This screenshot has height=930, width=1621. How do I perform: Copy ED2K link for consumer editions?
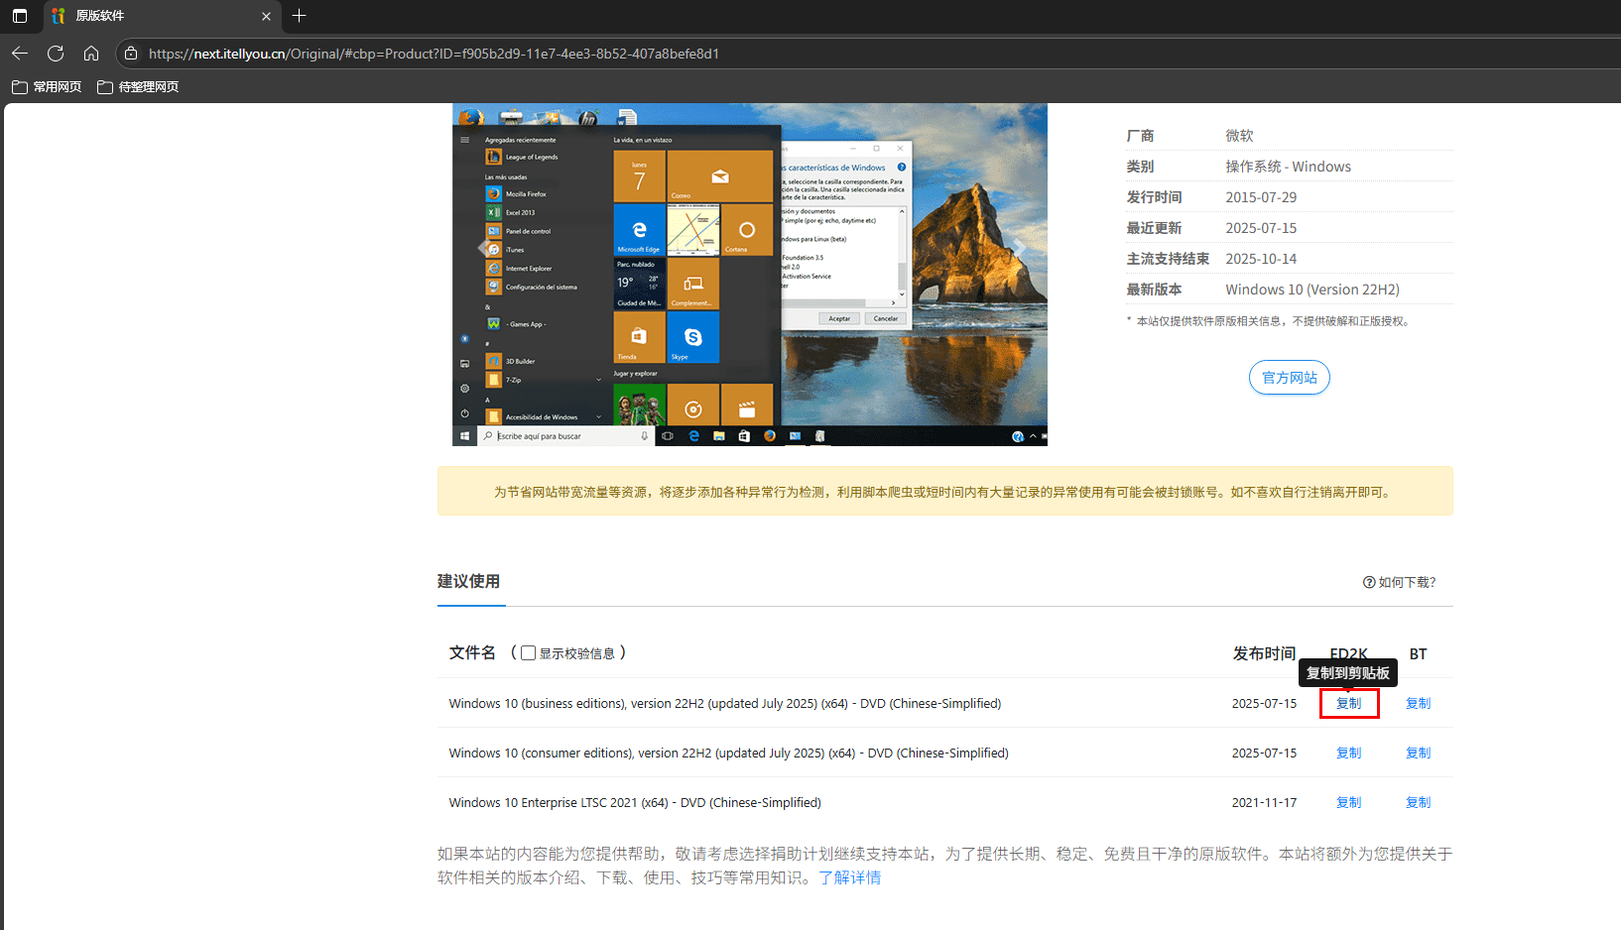1348,754
